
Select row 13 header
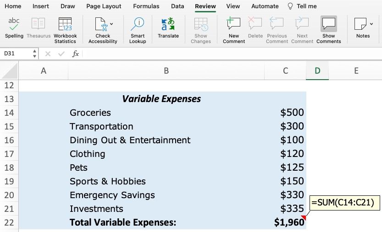[9, 99]
